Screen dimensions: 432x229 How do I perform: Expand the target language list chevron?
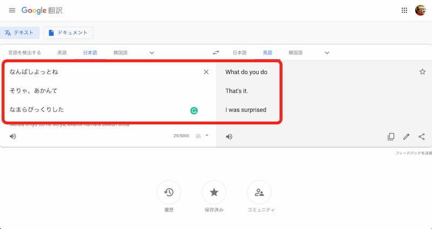click(x=327, y=53)
